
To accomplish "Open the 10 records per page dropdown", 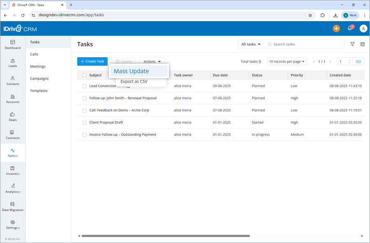I will click(287, 61).
